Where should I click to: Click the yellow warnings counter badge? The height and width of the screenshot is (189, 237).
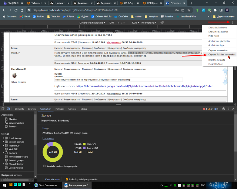[210, 109]
